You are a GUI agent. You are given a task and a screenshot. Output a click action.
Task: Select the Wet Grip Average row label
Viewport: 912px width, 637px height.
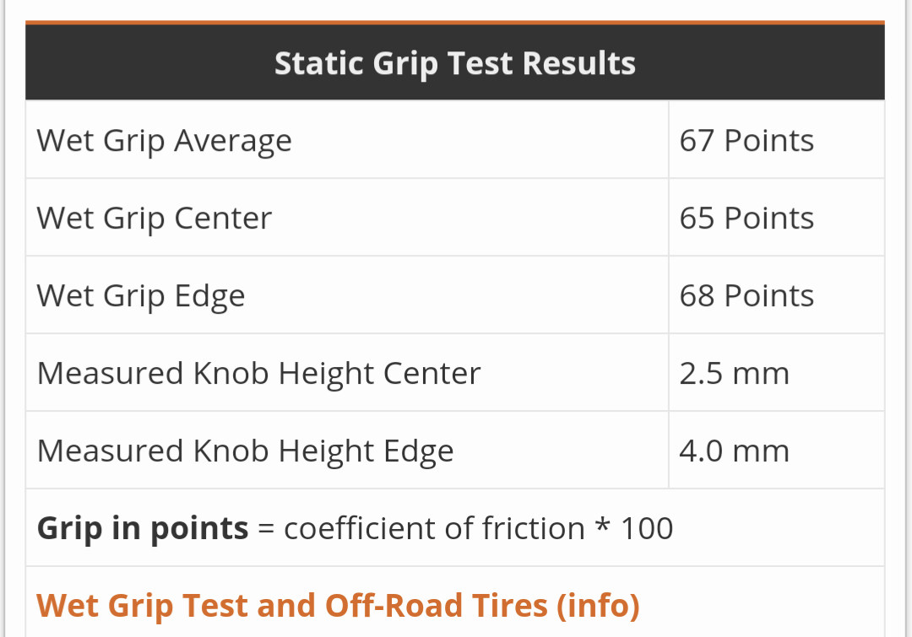point(164,141)
